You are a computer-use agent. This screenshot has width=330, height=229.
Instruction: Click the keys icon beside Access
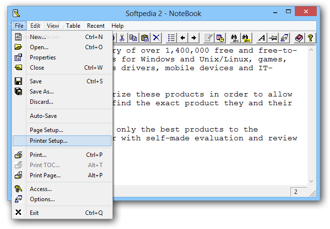point(18,189)
